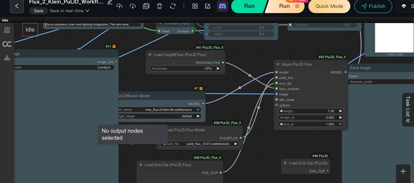The height and width of the screenshot is (183, 414).
Task: Click the filename_prefix ComfyUI input field
Action: [64, 67]
